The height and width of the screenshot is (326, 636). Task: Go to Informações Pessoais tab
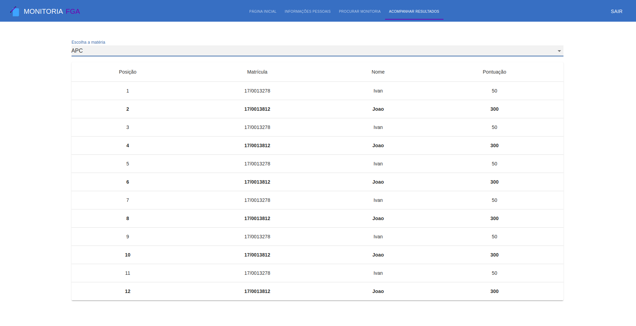[x=308, y=11]
